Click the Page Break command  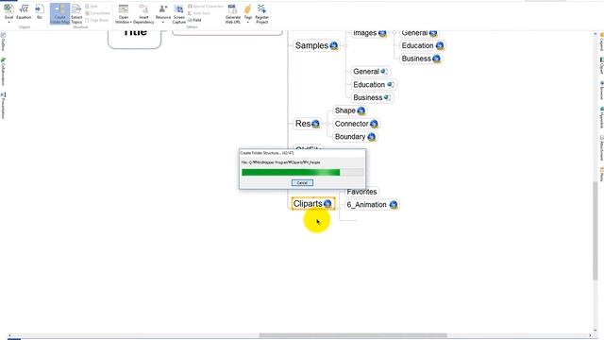click(97, 20)
